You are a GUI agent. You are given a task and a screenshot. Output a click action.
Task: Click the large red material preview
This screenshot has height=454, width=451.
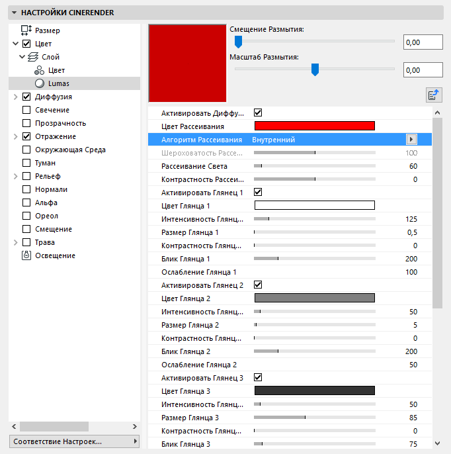187,64
